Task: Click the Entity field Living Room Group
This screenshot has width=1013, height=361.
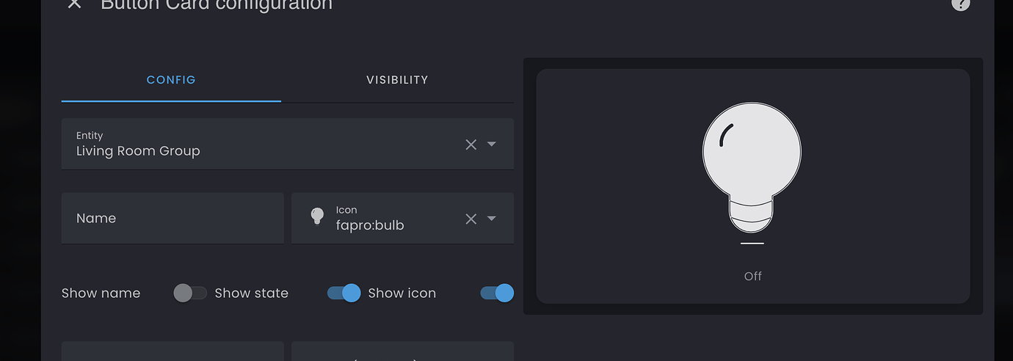Action: pos(288,144)
